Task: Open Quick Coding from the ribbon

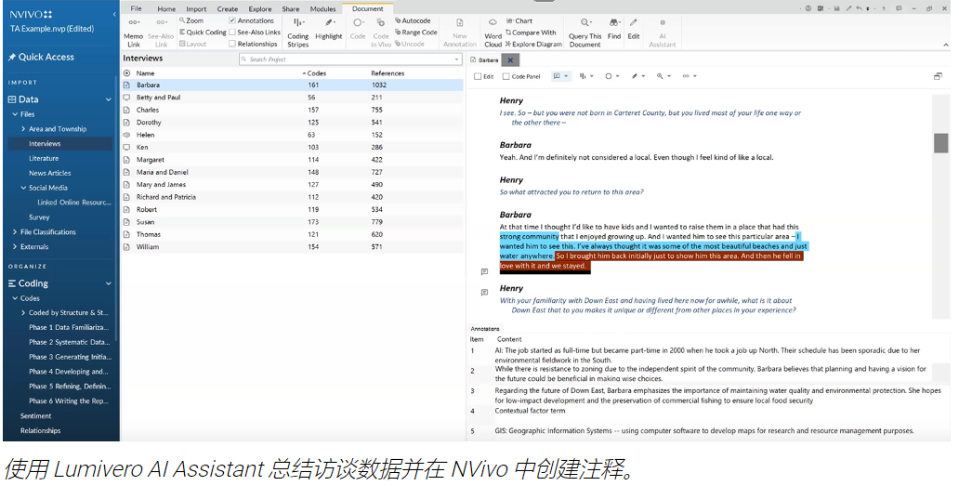Action: tap(203, 33)
